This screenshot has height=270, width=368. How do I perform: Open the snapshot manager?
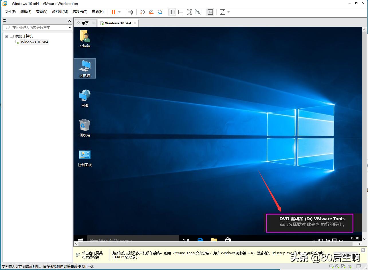tap(160, 12)
